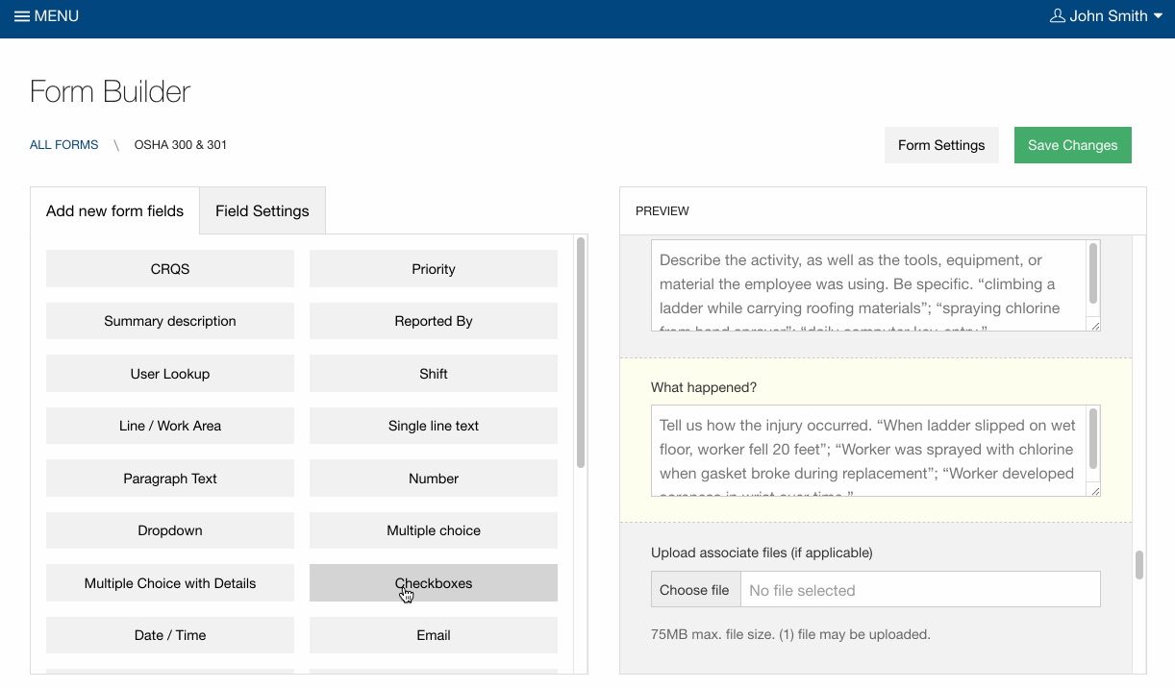Image resolution: width=1175 pixels, height=688 pixels.
Task: Add a Date / Time field
Action: coord(170,635)
